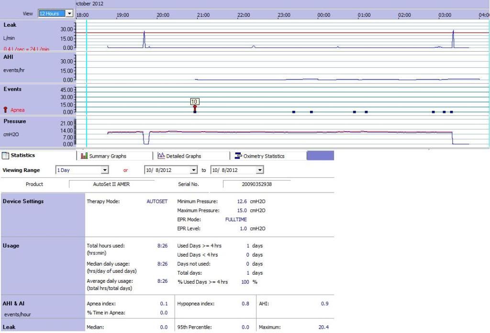Open the View 12 Hours dropdown
490x333 pixels.
tap(70, 13)
